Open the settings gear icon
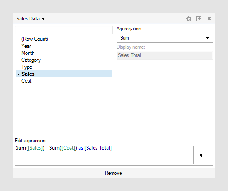This screenshot has width=228, height=191. pos(189,19)
